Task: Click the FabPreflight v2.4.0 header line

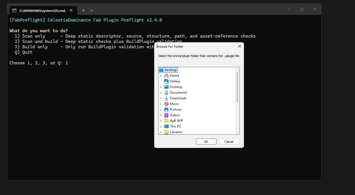Action: tap(86, 20)
